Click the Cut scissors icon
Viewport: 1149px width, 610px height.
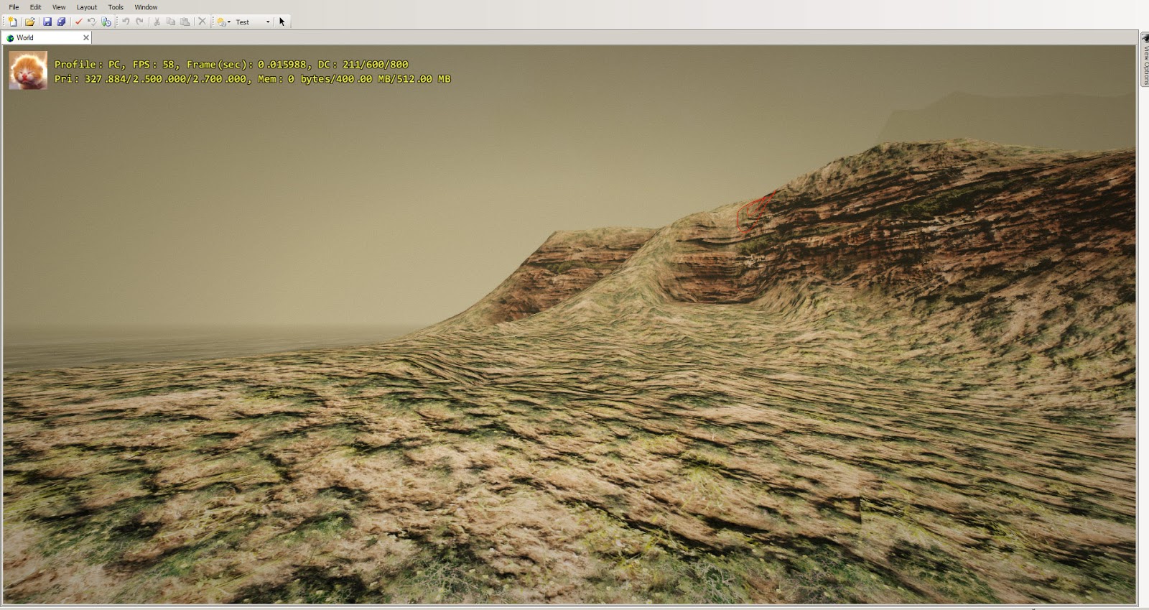pos(157,22)
